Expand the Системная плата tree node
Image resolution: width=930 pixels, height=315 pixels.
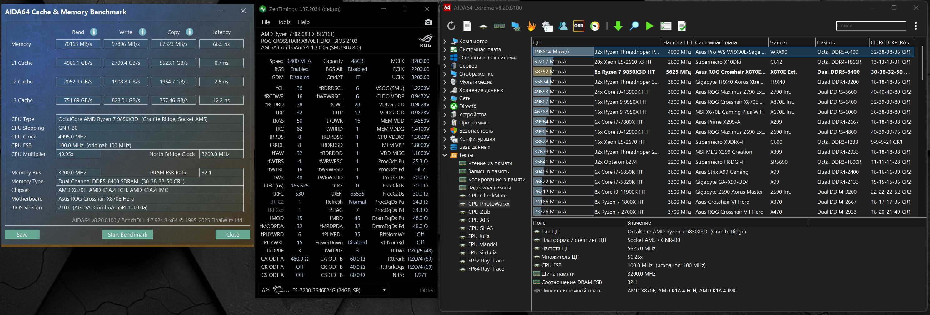click(445, 49)
